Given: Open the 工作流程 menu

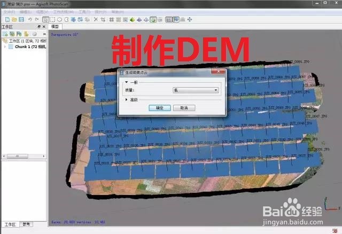Looking at the screenshot, I should point(64,12).
